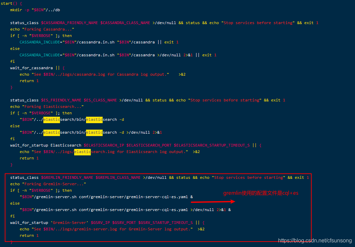The width and height of the screenshot is (355, 247).
Task: Select the $CASSANDRA_CLASS_NAME variable
Action: pos(125,23)
